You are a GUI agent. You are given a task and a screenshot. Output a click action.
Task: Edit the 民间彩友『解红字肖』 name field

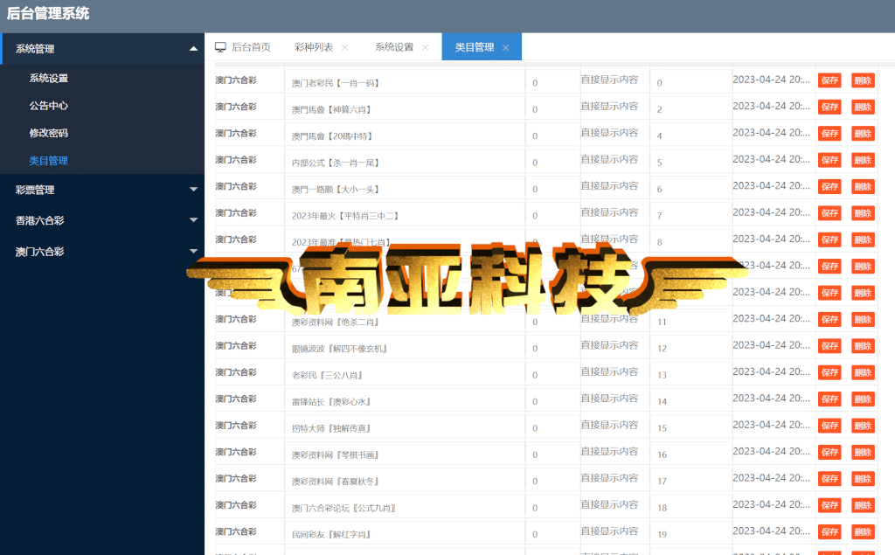click(405, 534)
